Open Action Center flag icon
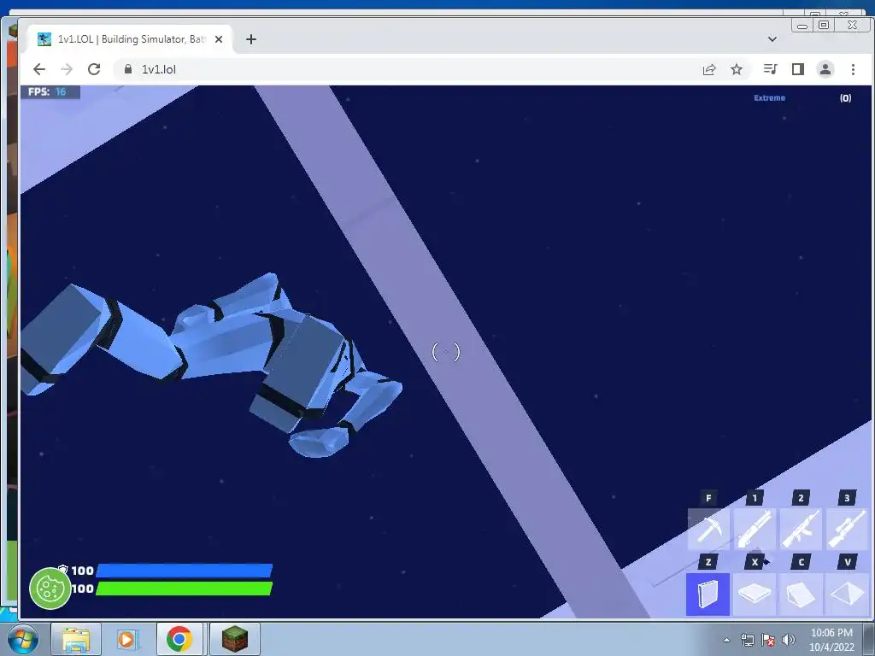The width and height of the screenshot is (875, 656). [x=768, y=640]
